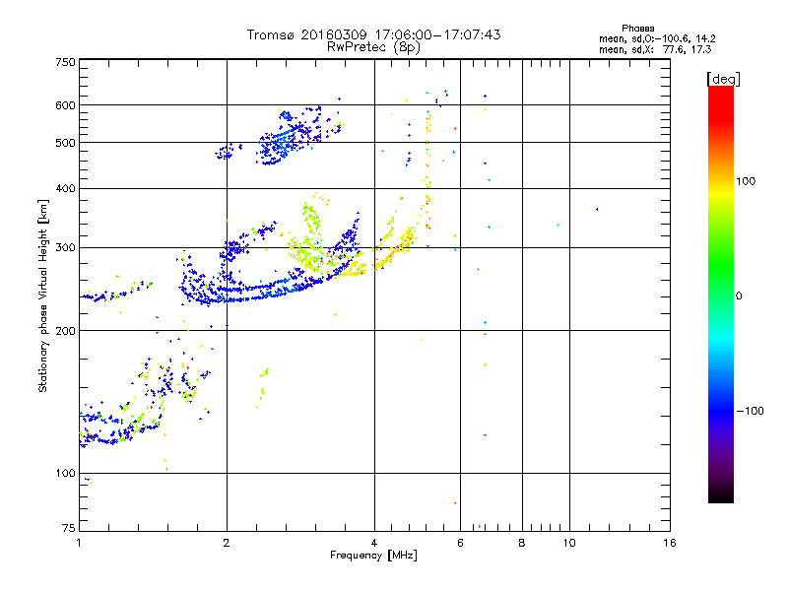788x591 pixels.
Task: Click the x-axis tick label '10'
Action: click(x=569, y=543)
